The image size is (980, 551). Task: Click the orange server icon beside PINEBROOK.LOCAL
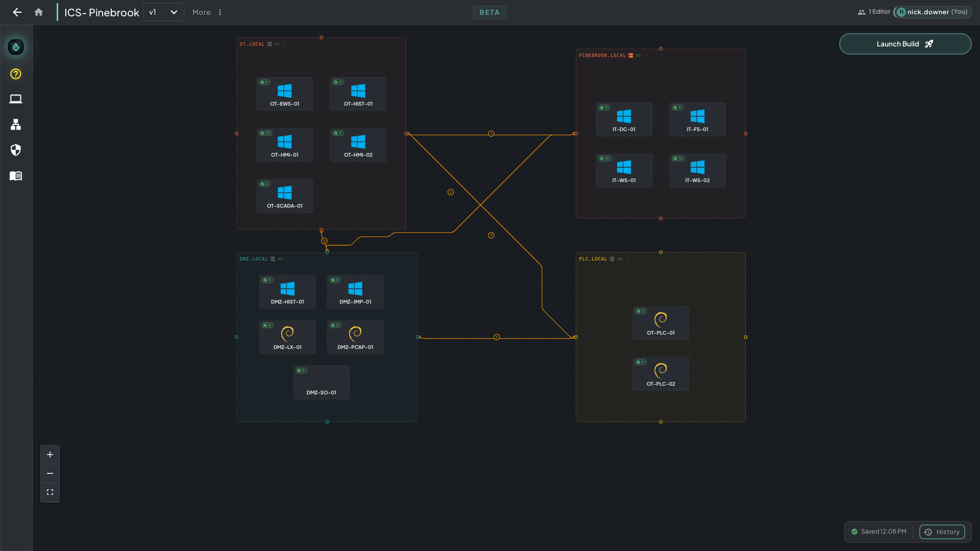point(631,56)
